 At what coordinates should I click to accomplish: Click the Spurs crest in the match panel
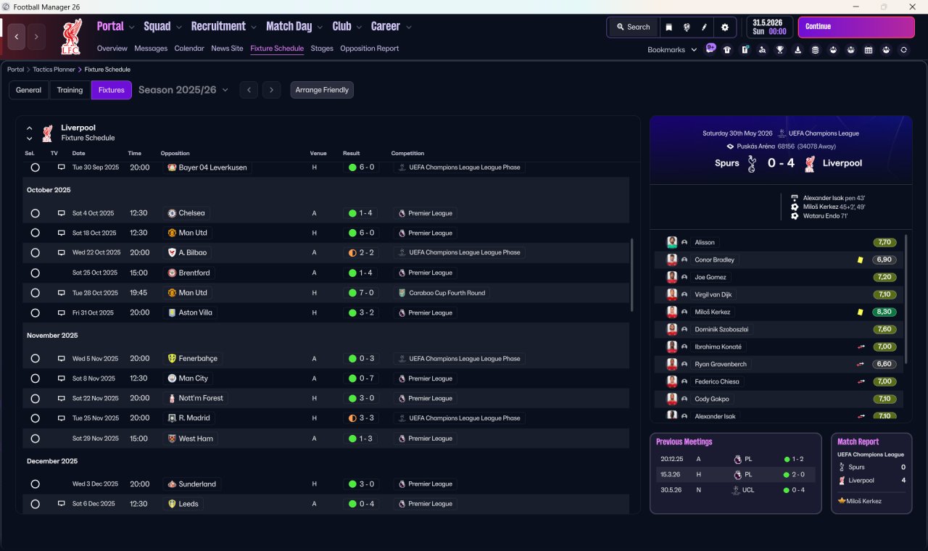click(x=752, y=163)
